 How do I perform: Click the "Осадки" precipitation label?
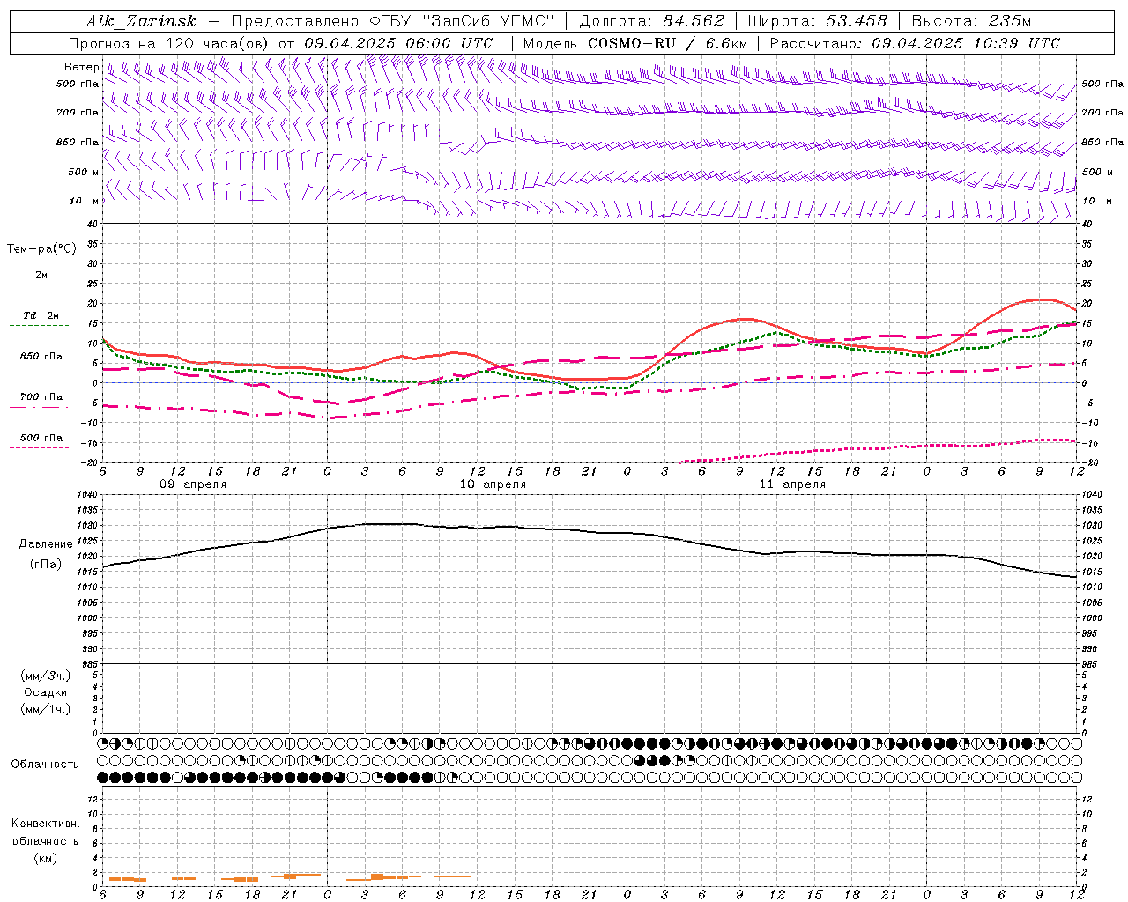(46, 692)
